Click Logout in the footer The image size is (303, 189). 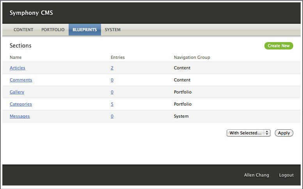coord(286,175)
